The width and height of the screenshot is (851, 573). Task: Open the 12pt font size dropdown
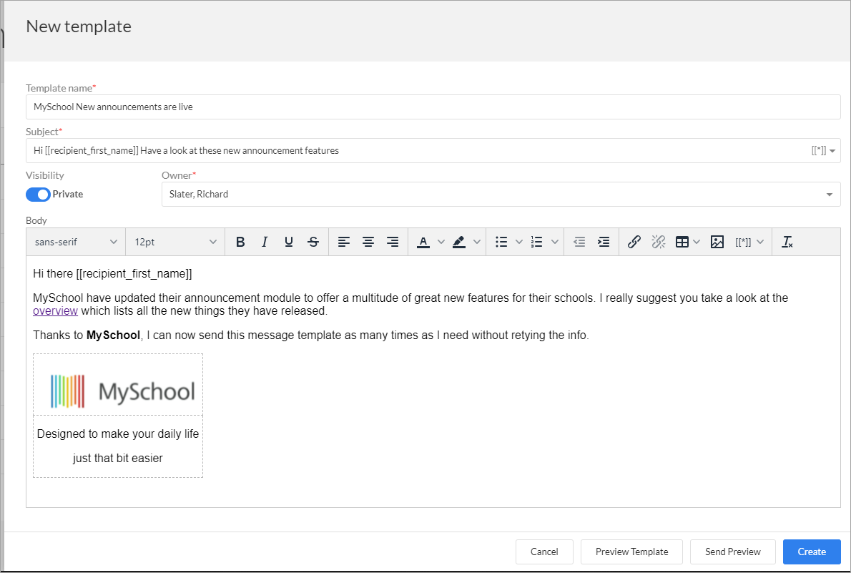pyautogui.click(x=175, y=243)
